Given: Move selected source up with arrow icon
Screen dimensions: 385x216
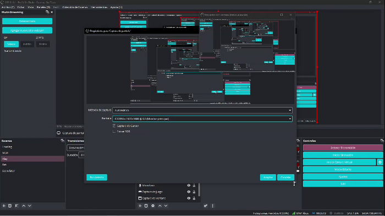Looking at the screenshot, I should [160, 206].
